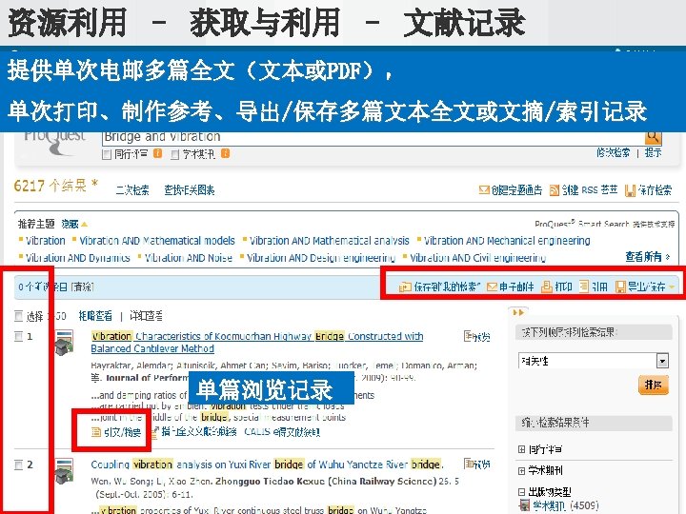The width and height of the screenshot is (686, 514).
Task: Select Vibration AND Mathematical analysis subject
Action: pyautogui.click(x=329, y=241)
